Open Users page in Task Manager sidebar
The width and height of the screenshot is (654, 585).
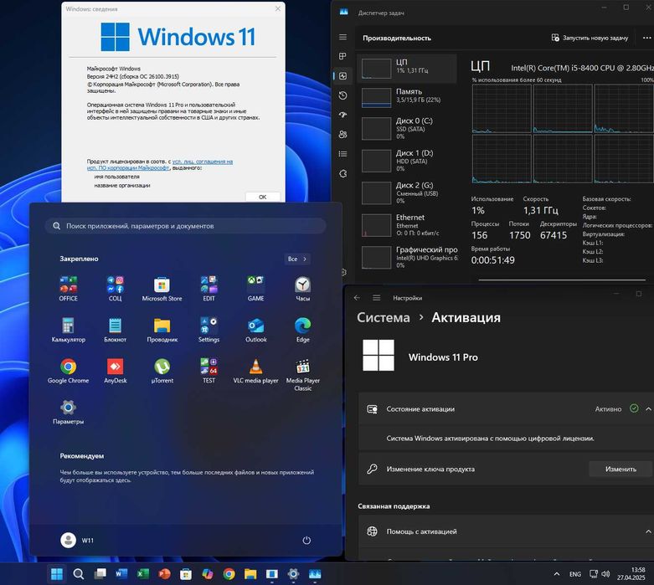coord(342,134)
